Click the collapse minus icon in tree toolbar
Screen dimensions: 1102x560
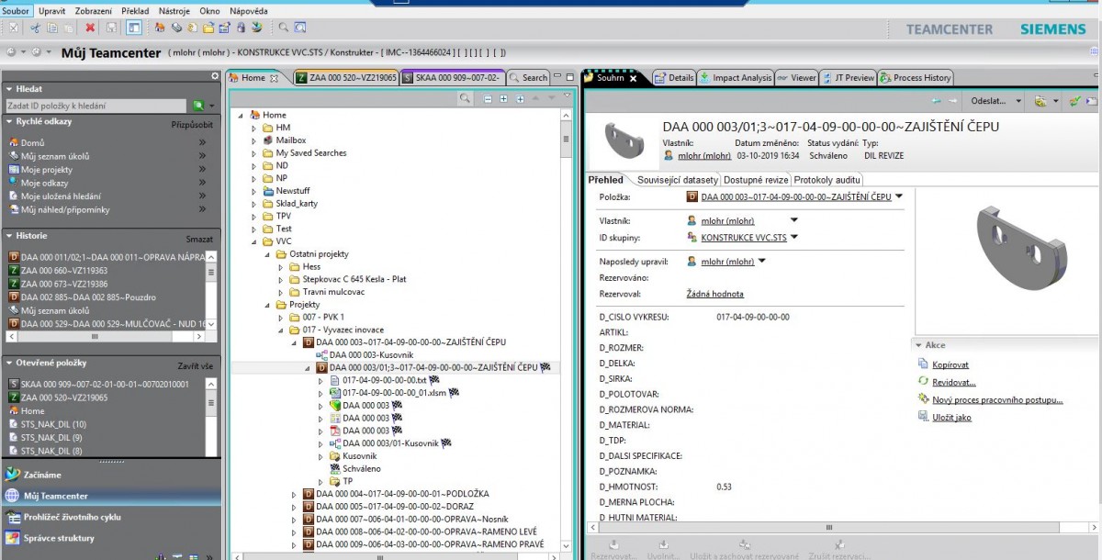pos(489,98)
